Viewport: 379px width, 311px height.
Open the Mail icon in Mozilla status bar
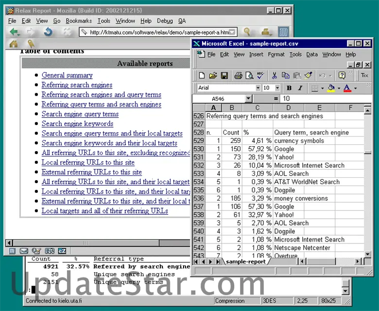click(x=24, y=251)
